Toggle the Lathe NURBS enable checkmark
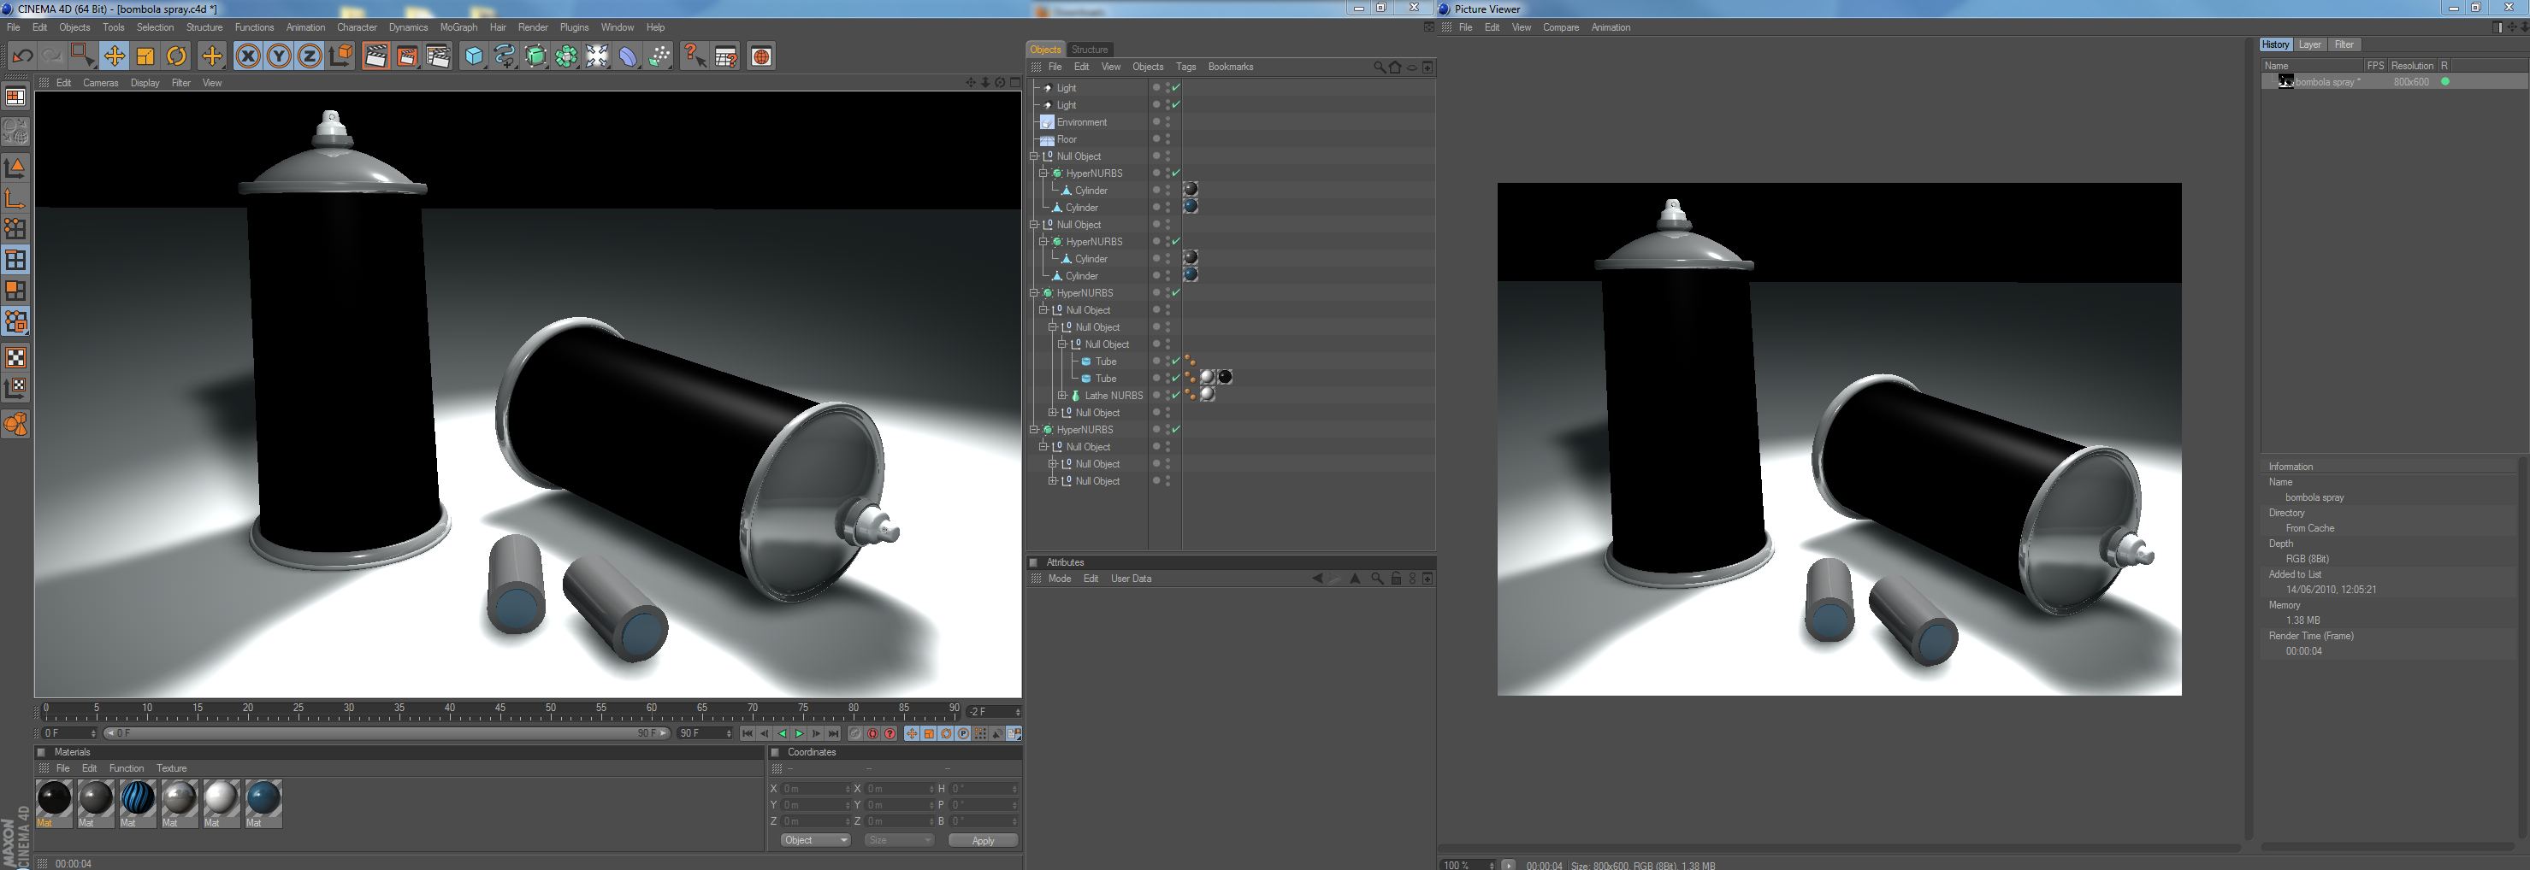The height and width of the screenshot is (870, 2530). point(1176,396)
